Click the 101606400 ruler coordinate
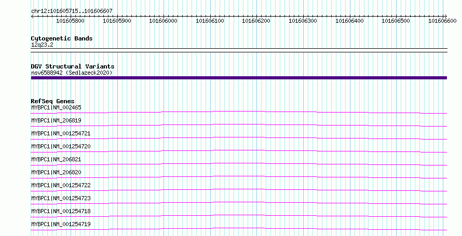This screenshot has width=462, height=236. 349,21
